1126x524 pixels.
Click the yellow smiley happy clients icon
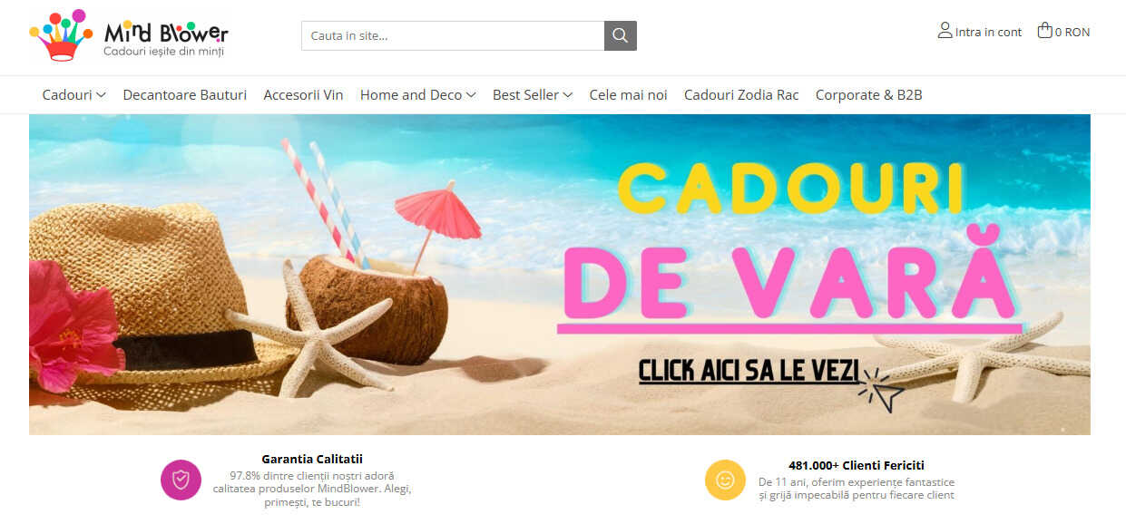click(725, 480)
